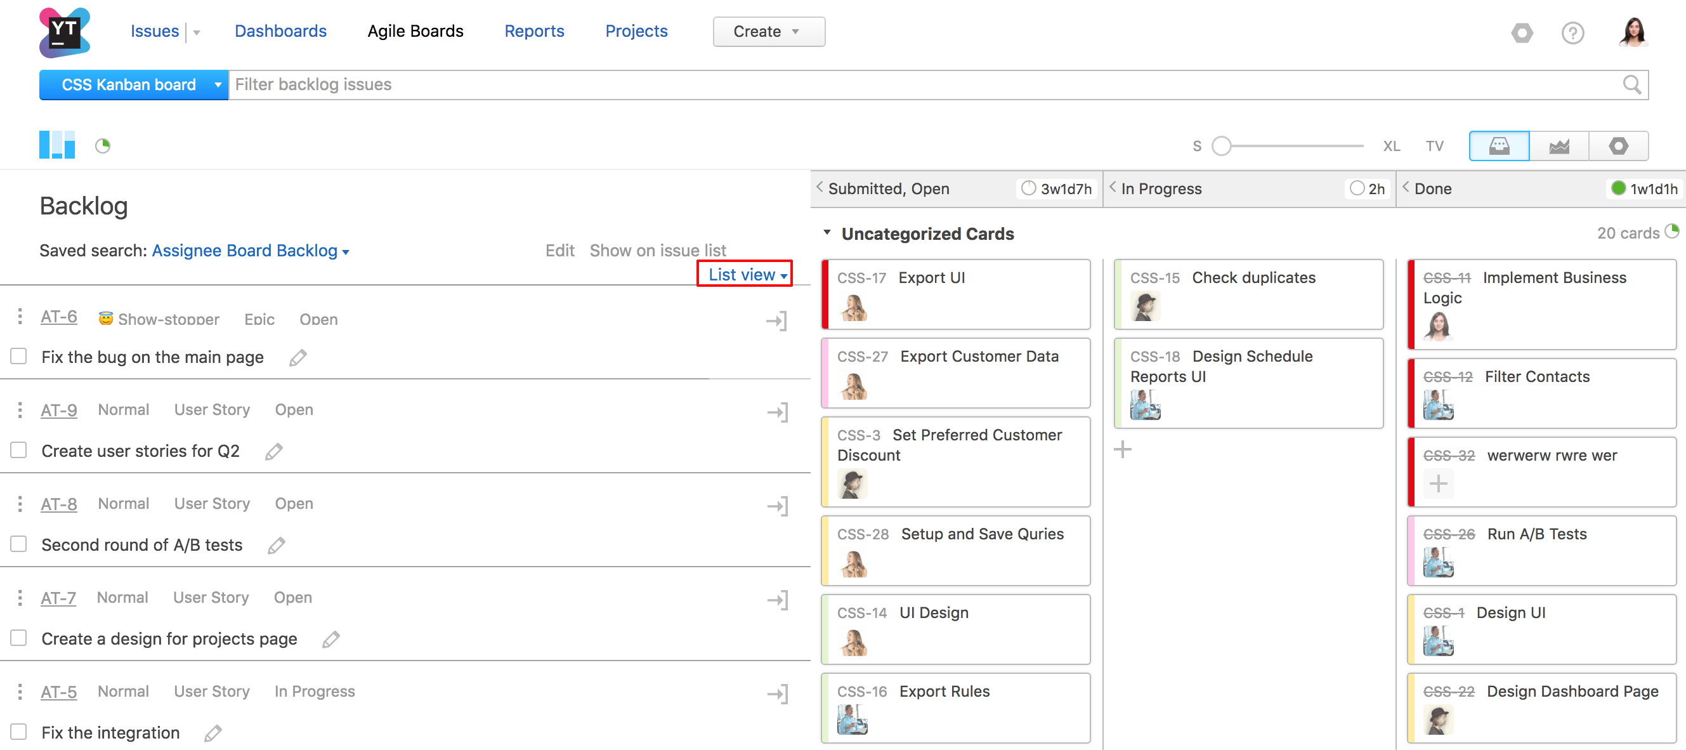The width and height of the screenshot is (1686, 750).
Task: Click the pencil icon next to 'Fix the bug on the main page'
Action: [x=297, y=357]
